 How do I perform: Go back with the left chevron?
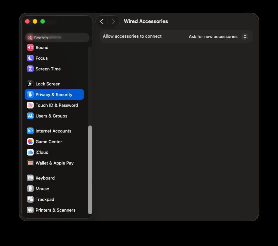[x=102, y=21]
